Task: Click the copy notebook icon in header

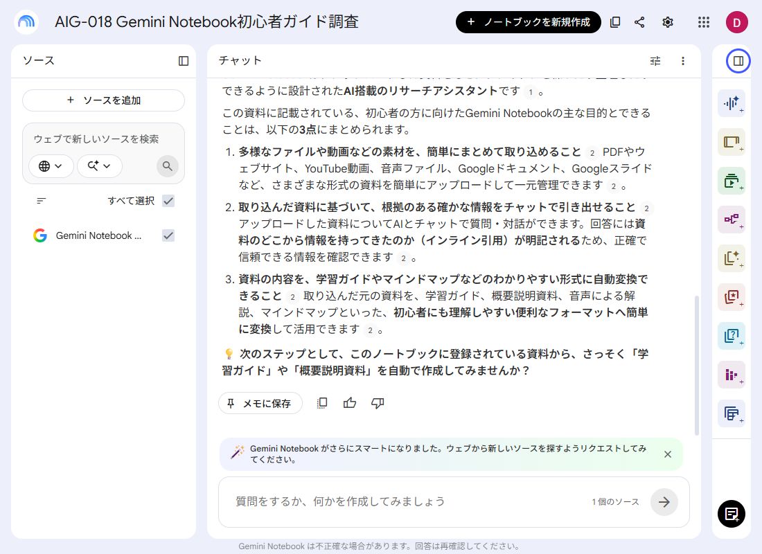Action: [615, 22]
